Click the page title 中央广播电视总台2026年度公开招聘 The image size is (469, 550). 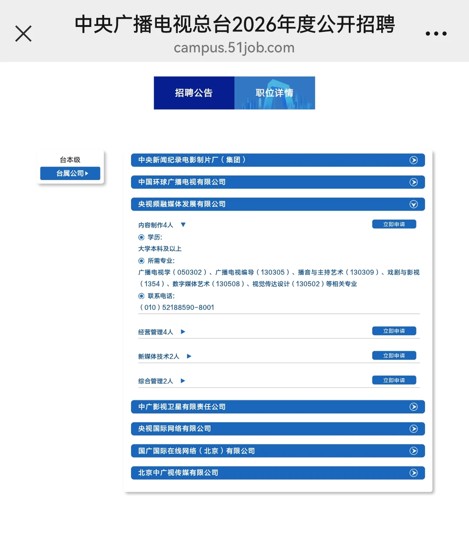(x=234, y=24)
